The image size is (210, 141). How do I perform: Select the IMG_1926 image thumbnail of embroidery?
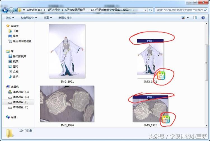(67, 104)
